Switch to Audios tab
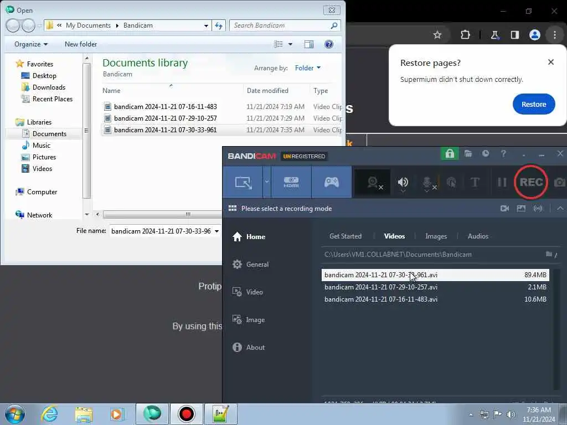 coord(478,236)
